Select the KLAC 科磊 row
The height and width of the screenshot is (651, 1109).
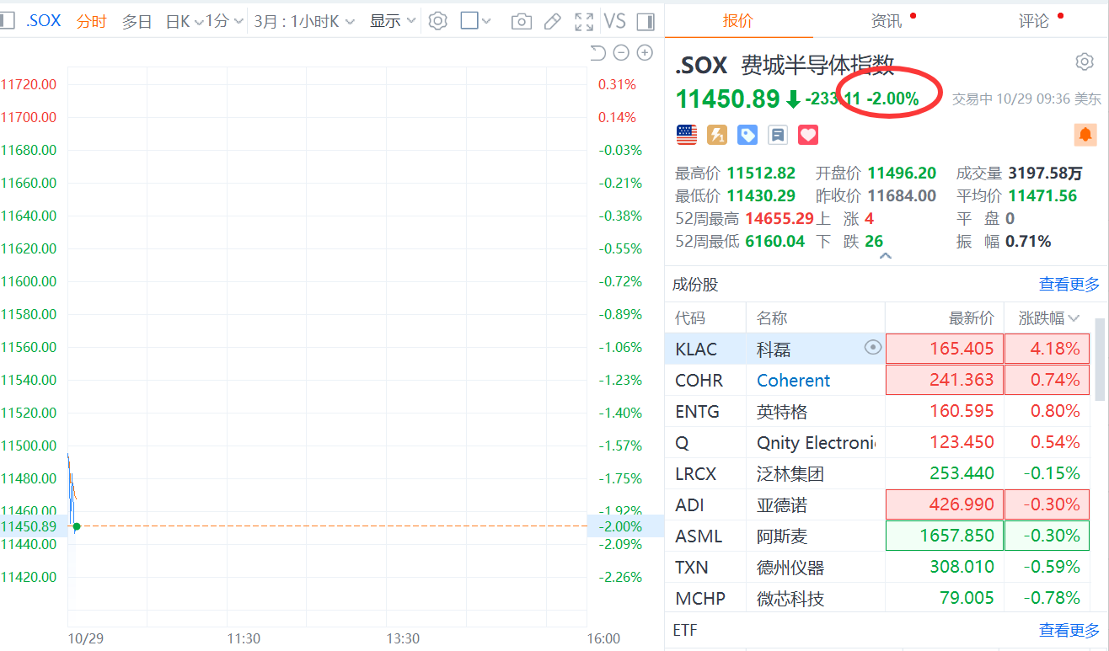[878, 348]
